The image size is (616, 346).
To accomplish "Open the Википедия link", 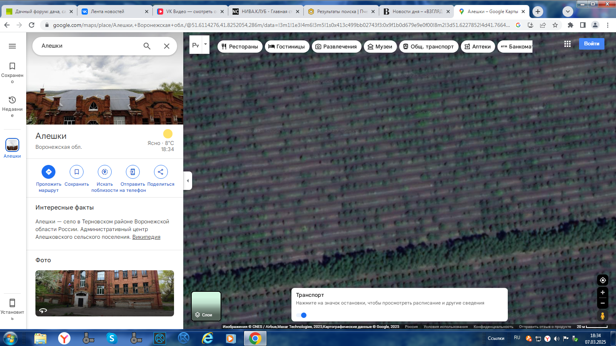I will pos(146,237).
